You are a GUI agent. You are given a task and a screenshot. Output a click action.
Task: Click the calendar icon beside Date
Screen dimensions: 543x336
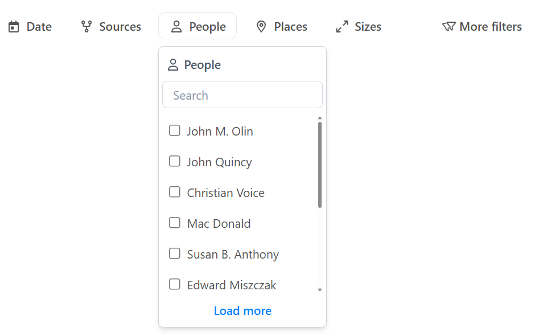pyautogui.click(x=14, y=27)
